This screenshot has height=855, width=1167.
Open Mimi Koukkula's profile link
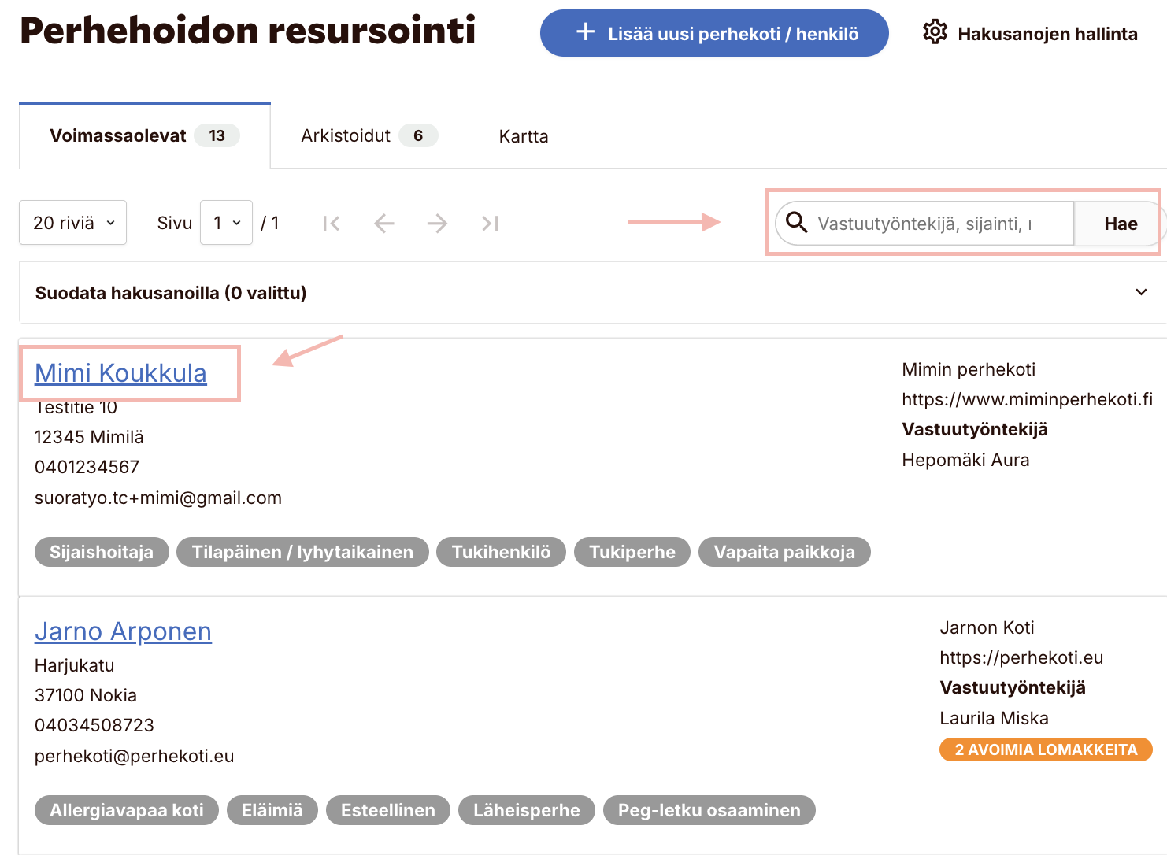120,373
